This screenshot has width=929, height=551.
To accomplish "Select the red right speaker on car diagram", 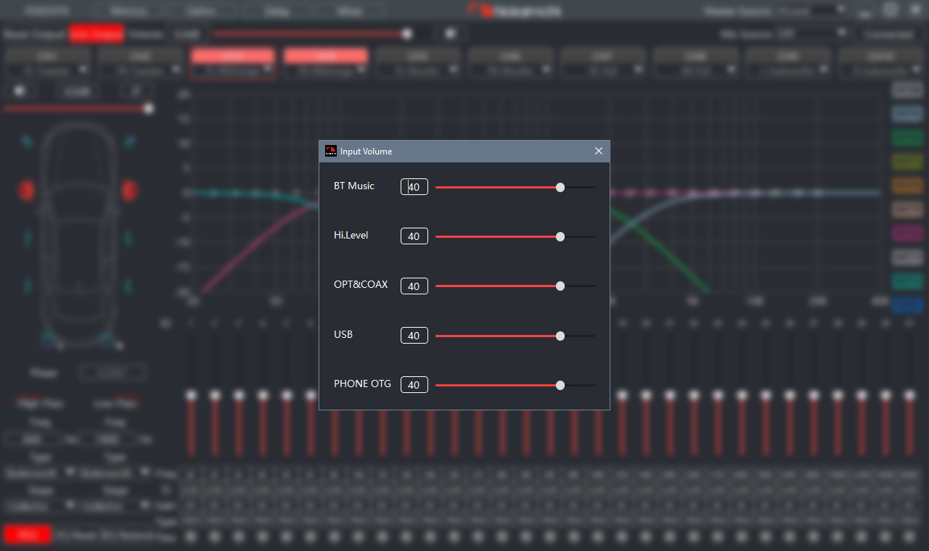I will 129,191.
